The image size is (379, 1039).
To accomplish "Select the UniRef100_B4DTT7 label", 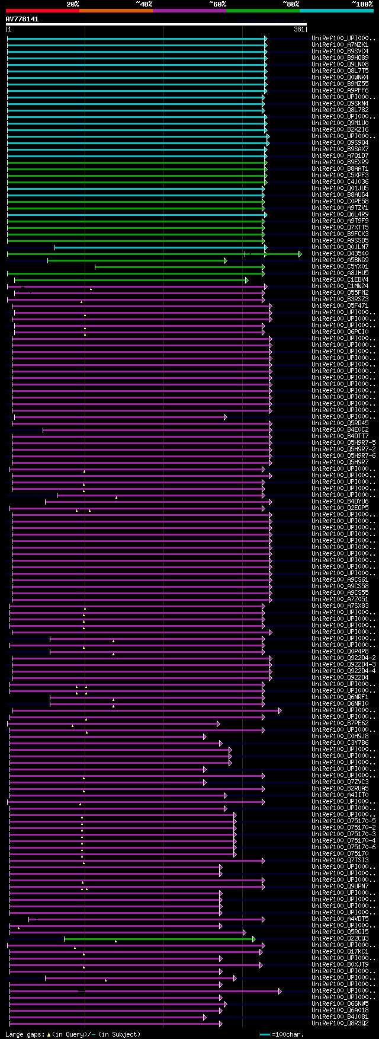I will (340, 436).
